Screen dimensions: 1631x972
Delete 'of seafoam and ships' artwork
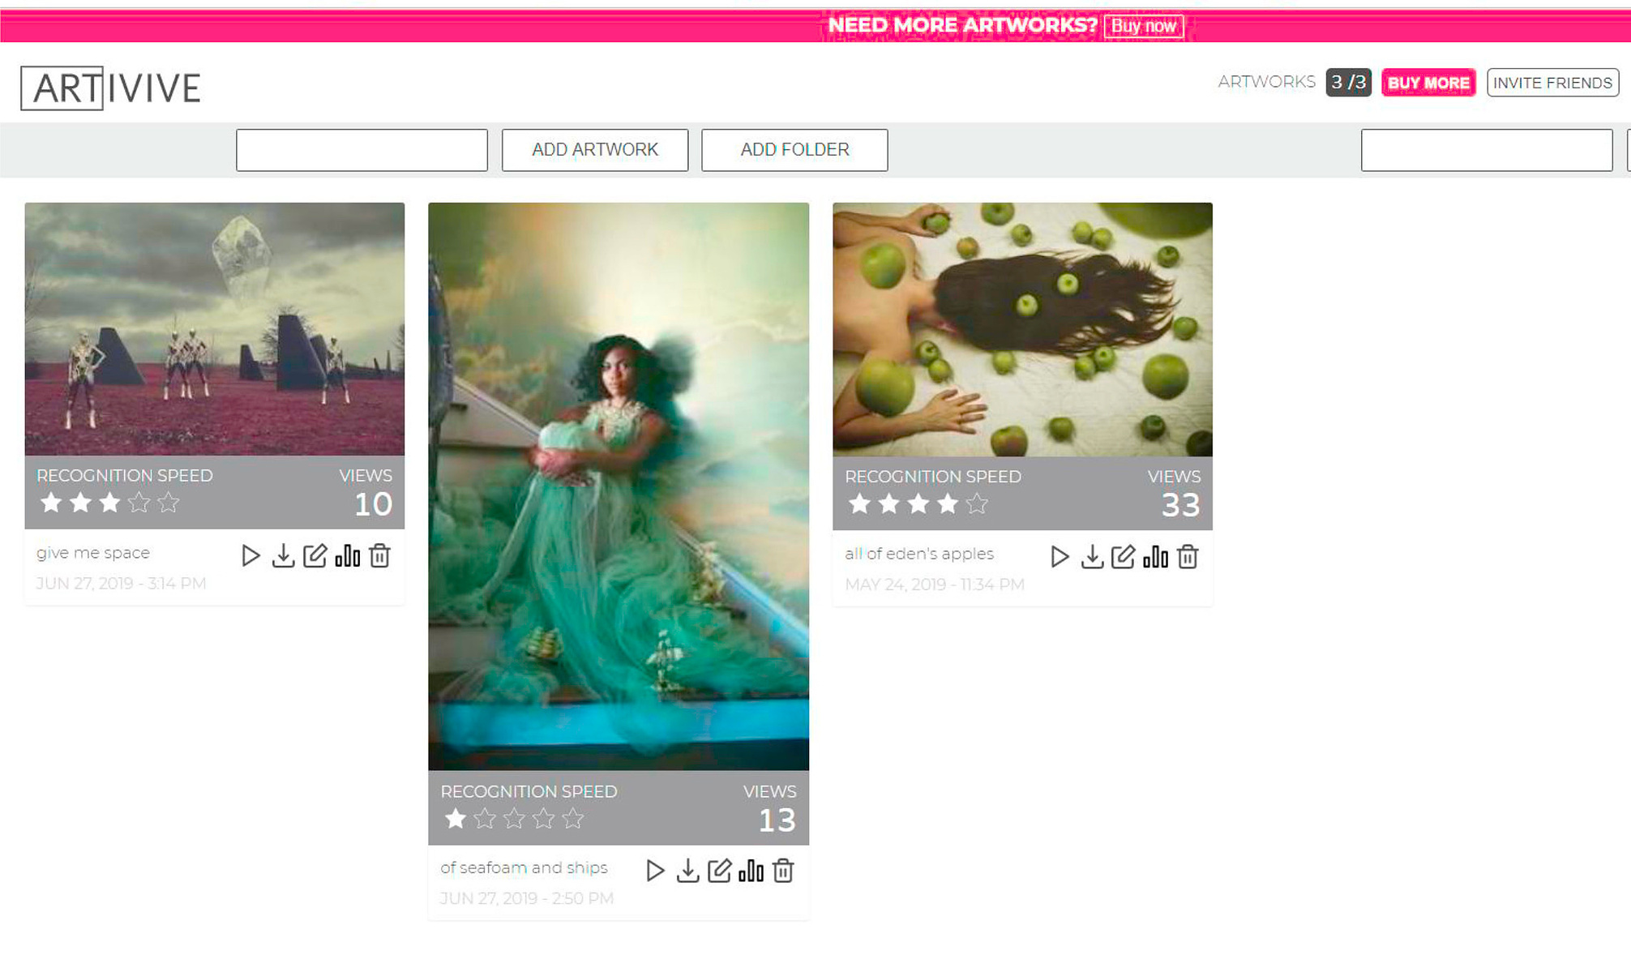click(x=783, y=871)
